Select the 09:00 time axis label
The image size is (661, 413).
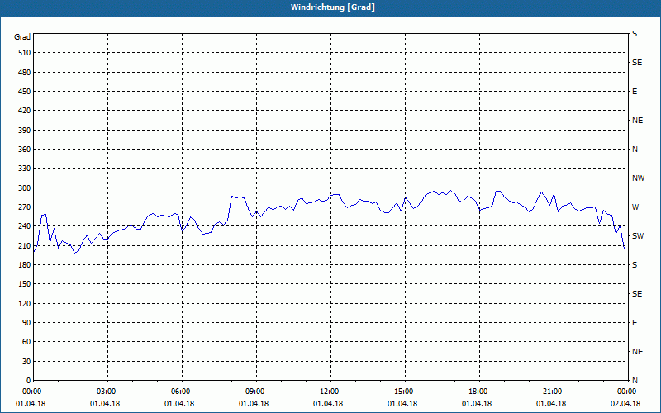254,392
